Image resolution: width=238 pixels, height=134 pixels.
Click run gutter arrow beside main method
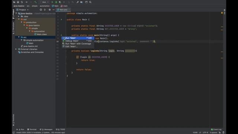coord(61,35)
